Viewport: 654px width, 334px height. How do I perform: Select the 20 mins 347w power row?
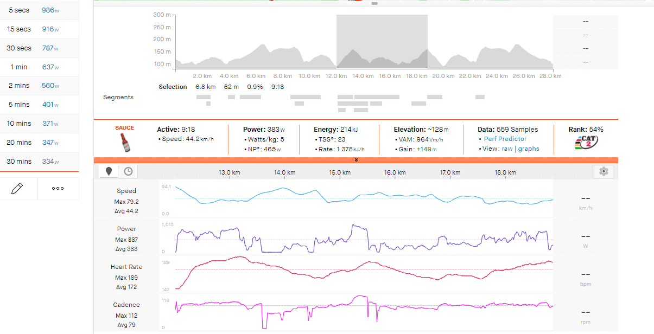click(39, 142)
